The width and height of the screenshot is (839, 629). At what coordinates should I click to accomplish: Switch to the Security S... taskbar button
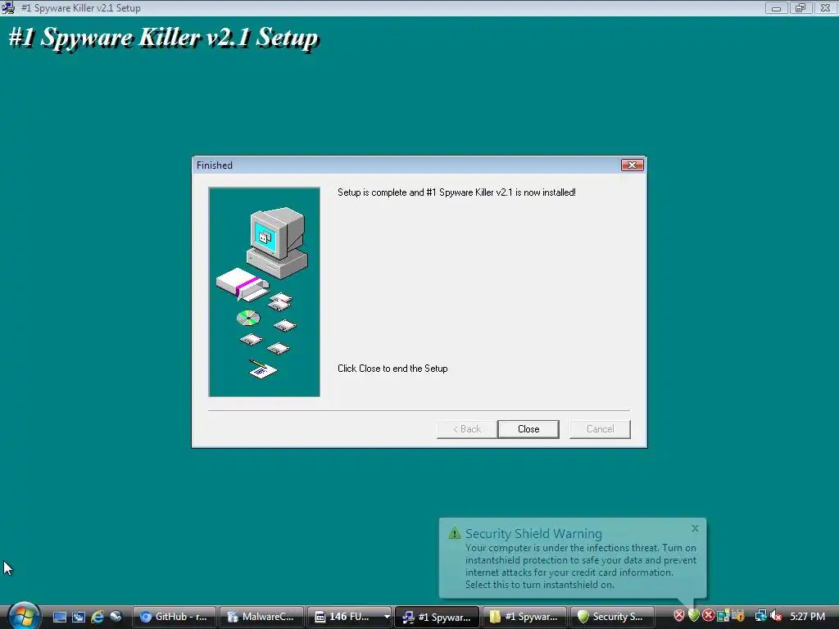coord(612,617)
